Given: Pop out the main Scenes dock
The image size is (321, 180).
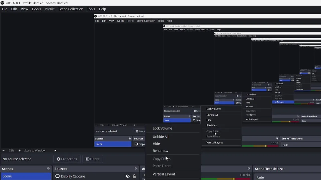Looking at the screenshot, I should click(49, 169).
